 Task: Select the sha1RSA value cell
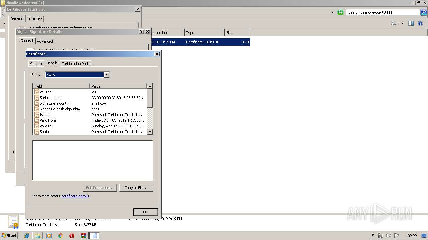pyautogui.click(x=99, y=103)
